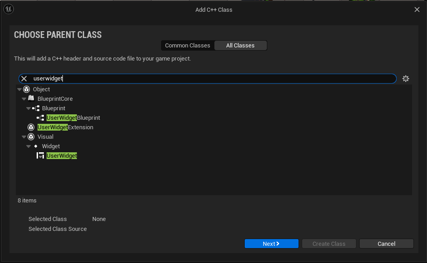
Task: Click the 'Selected Class Source' label
Action: coord(58,229)
